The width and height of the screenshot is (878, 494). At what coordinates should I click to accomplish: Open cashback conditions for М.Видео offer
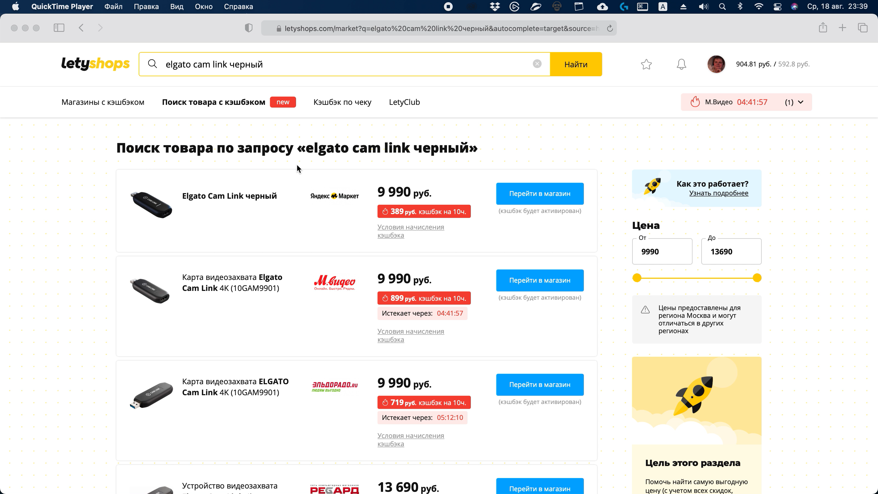(410, 335)
